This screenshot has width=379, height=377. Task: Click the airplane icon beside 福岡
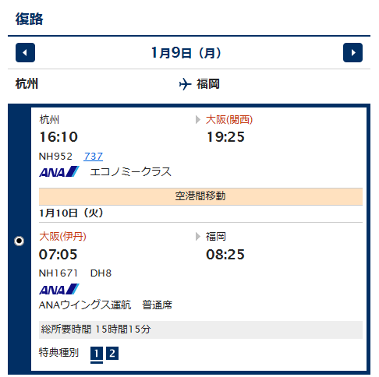[x=185, y=84]
